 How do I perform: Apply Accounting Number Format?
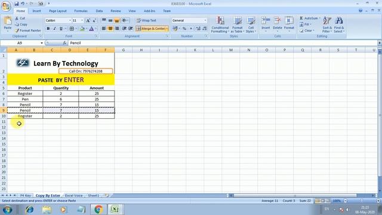(175, 29)
